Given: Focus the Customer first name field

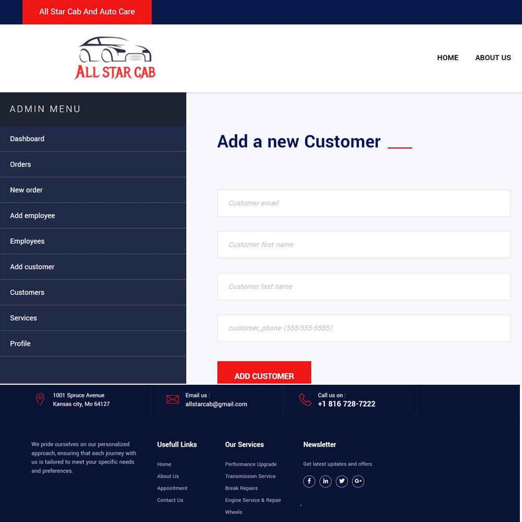Looking at the screenshot, I should 363,245.
